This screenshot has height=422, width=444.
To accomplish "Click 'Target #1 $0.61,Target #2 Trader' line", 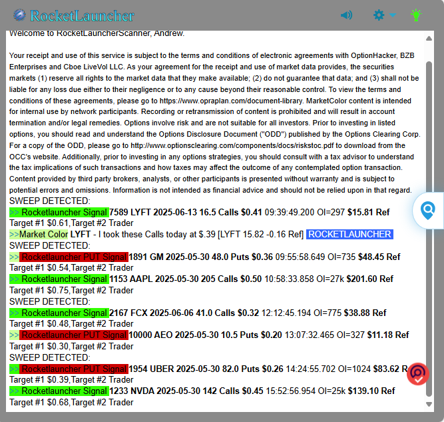I will [71, 223].
